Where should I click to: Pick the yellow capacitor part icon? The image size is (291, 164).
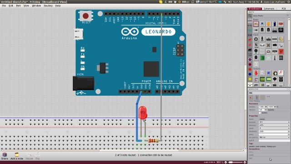[x=268, y=24]
